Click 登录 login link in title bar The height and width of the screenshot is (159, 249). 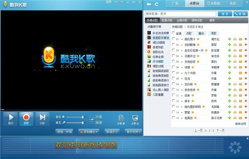click(x=109, y=2)
